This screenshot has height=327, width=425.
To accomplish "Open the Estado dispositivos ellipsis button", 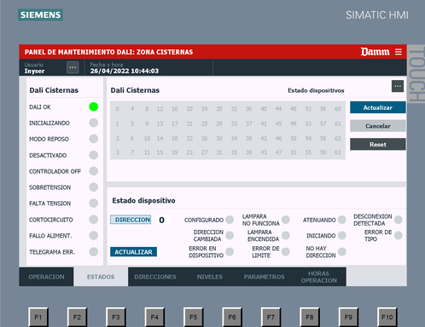I will (398, 86).
